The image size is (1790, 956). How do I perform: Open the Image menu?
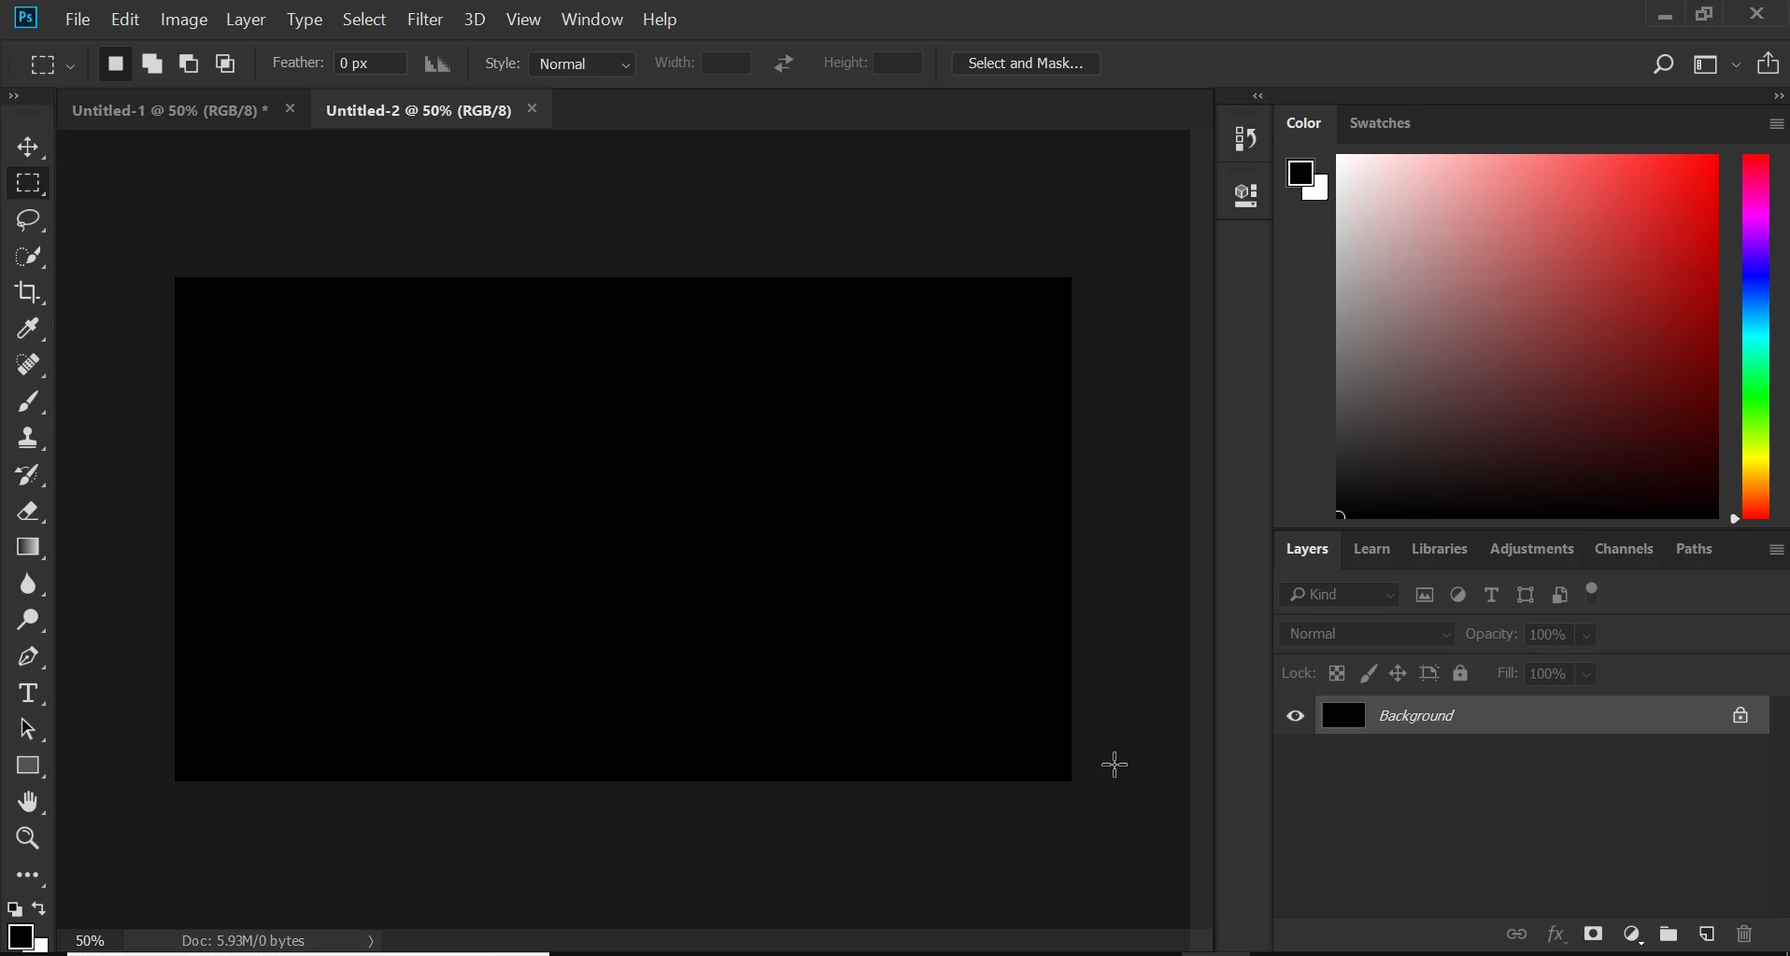[x=184, y=20]
